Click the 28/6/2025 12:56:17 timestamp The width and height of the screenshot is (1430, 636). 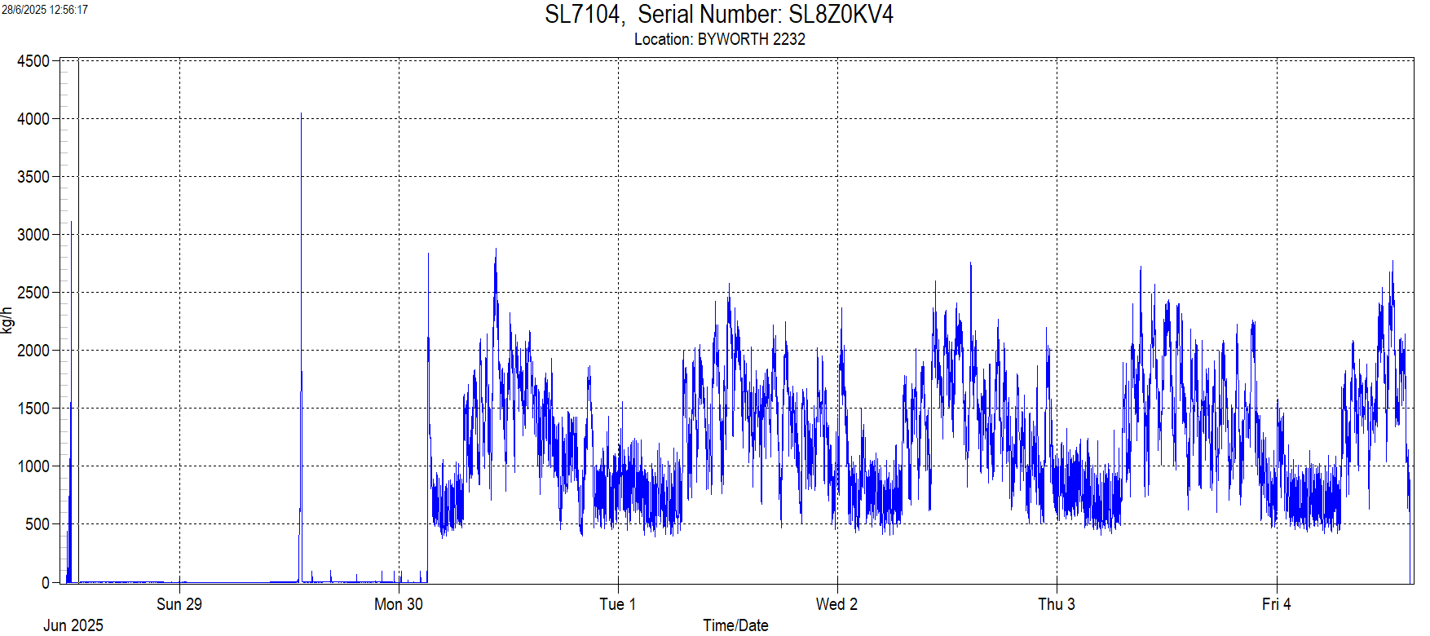[x=45, y=10]
